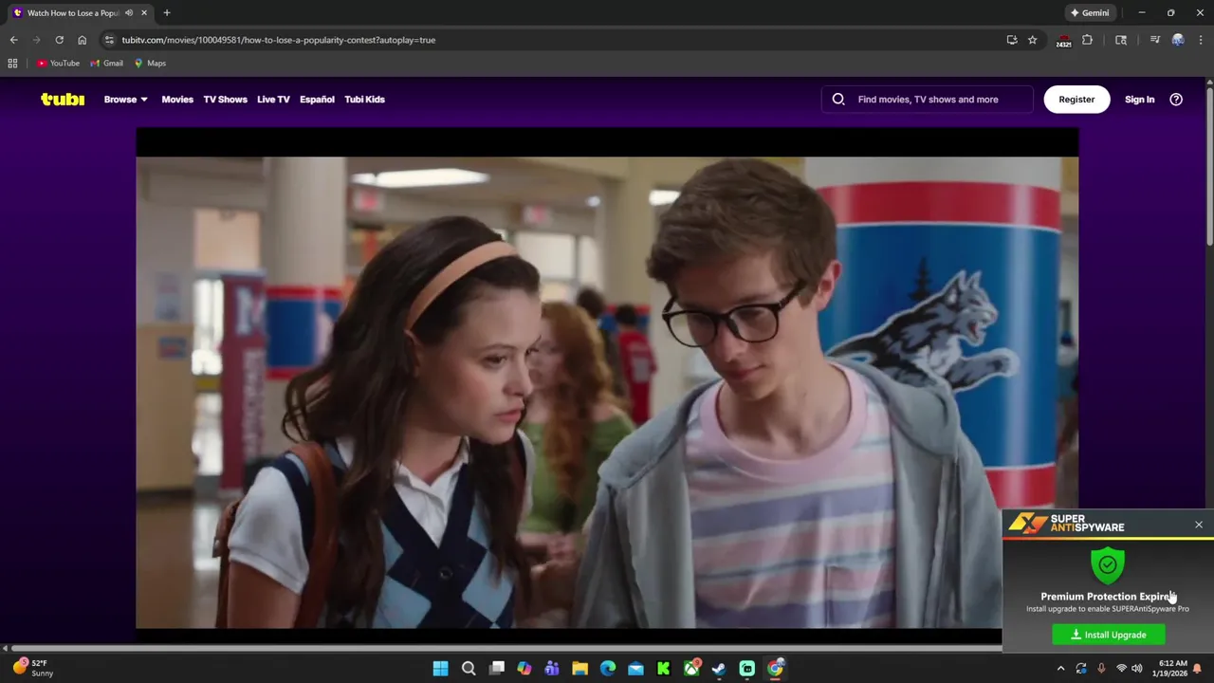Open the browser home page
This screenshot has width=1214, height=683.
pyautogui.click(x=82, y=40)
